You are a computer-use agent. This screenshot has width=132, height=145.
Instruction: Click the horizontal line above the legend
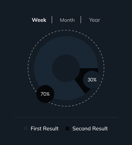click(x=66, y=117)
